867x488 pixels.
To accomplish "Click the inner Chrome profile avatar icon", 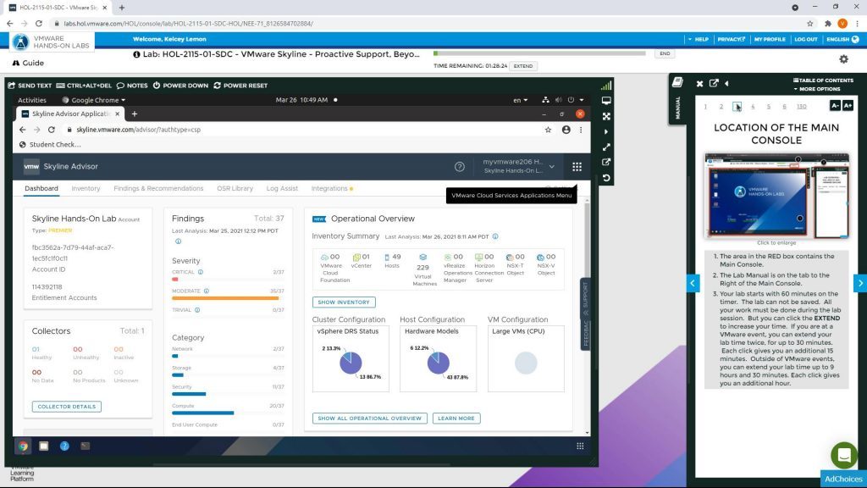I will tap(566, 130).
